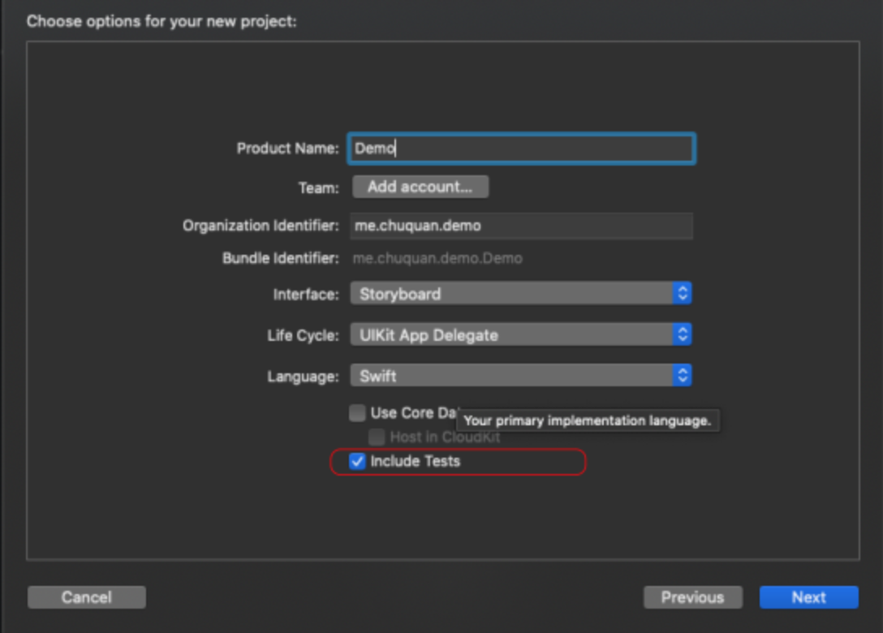
Task: Click the Life Cycle dropdown arrow icon
Action: click(x=683, y=334)
